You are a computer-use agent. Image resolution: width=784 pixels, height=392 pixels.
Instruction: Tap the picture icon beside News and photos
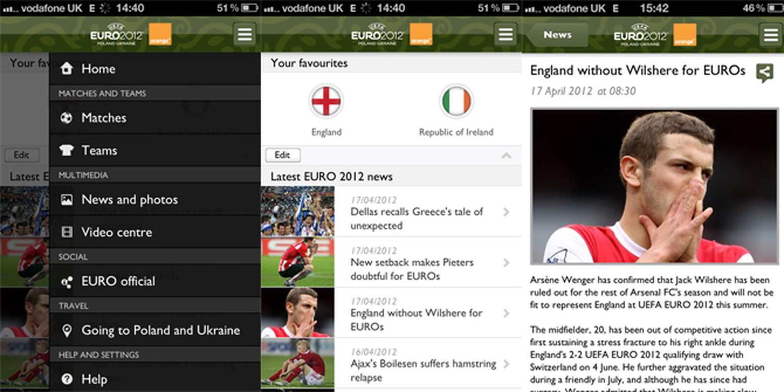(66, 200)
